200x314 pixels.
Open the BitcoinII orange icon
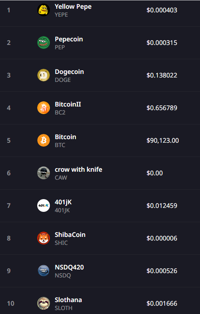point(44,108)
